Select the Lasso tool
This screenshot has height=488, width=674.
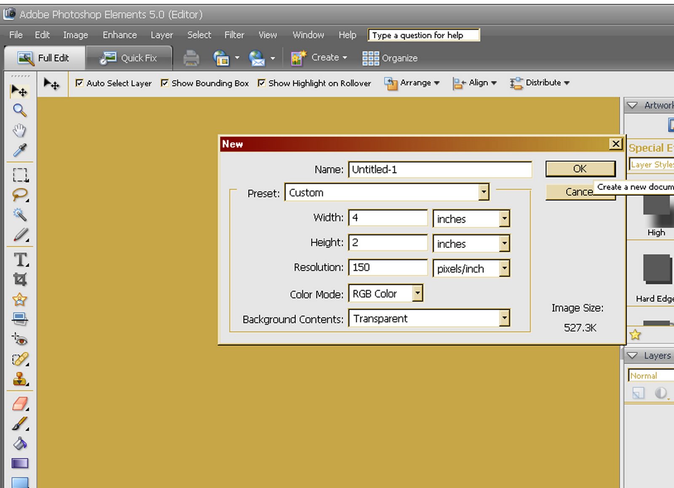pyautogui.click(x=20, y=195)
